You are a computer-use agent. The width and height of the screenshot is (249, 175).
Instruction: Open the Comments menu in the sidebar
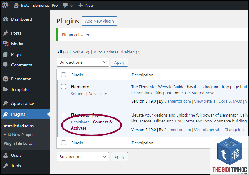pos(21,65)
